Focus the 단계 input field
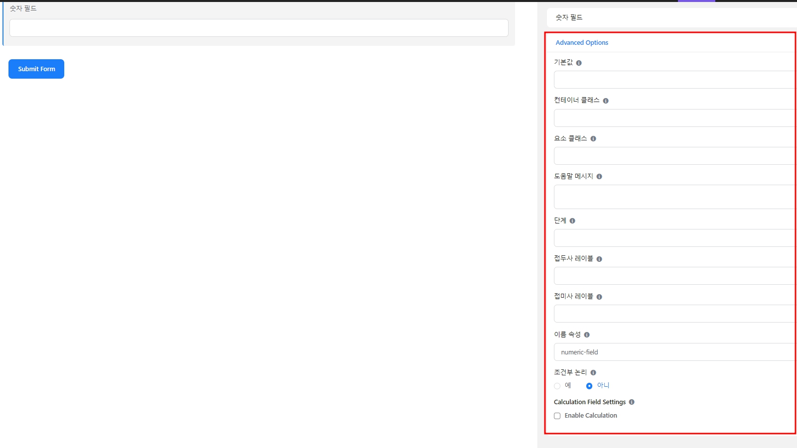 (x=675, y=238)
